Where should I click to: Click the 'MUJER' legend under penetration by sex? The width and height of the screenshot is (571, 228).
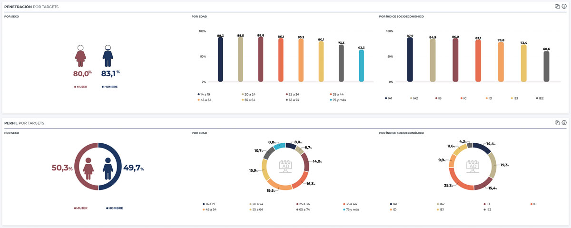[80, 87]
